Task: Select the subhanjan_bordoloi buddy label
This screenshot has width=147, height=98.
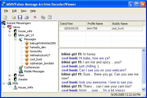Action: [42, 63]
